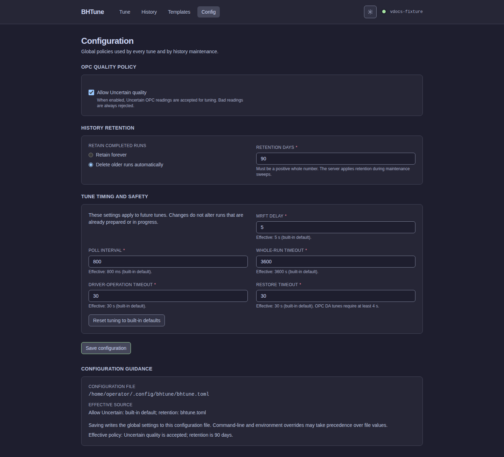Viewport: 504px width, 457px height.
Task: Click the MRFT Delay input field
Action: point(336,227)
